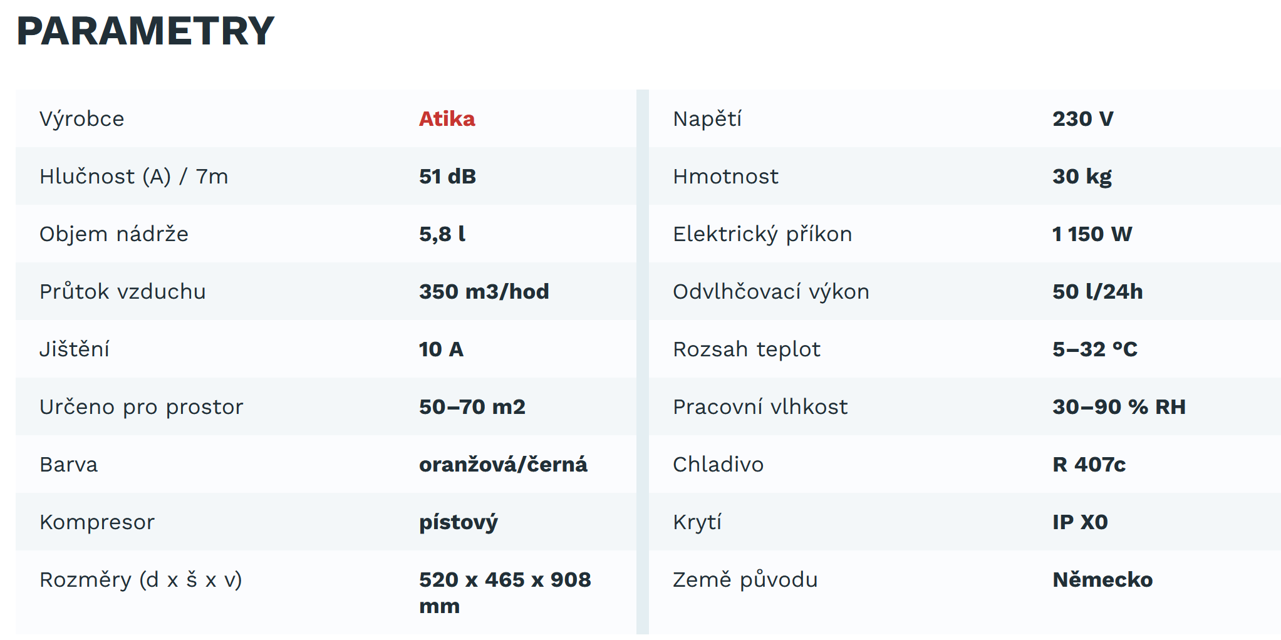Click the 51 dB noise value
1281x640 pixels.
click(x=447, y=177)
